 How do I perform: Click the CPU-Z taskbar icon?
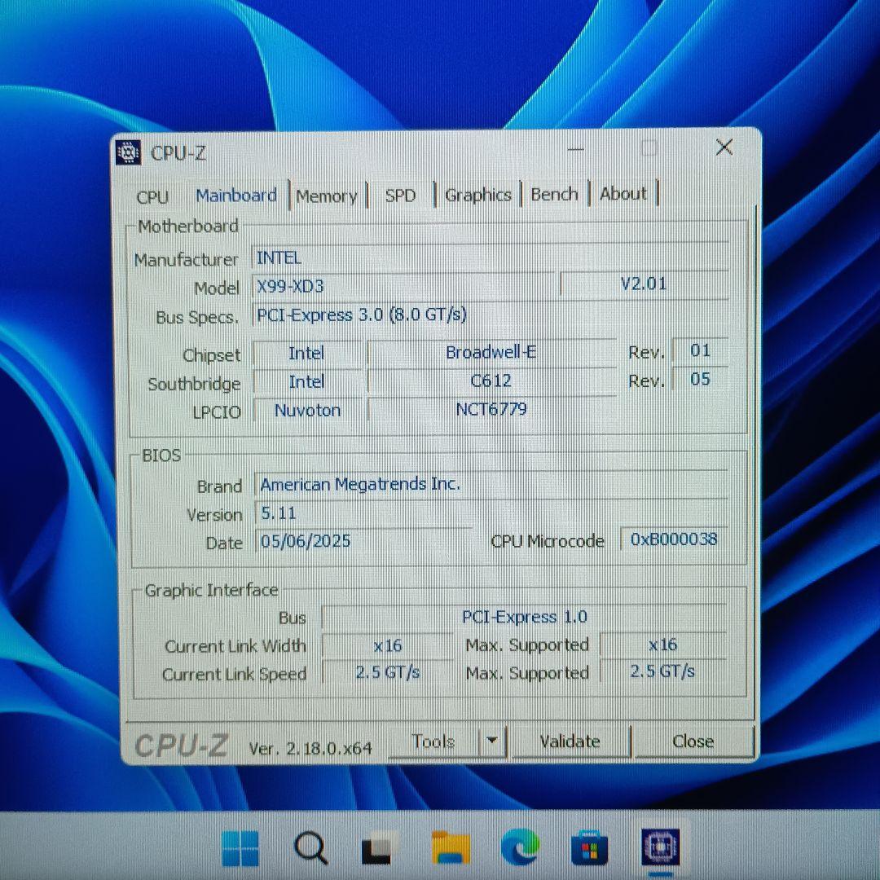pyautogui.click(x=661, y=847)
